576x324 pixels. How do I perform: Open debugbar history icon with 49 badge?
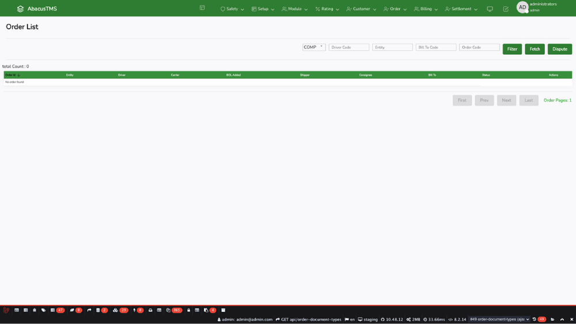click(x=539, y=319)
